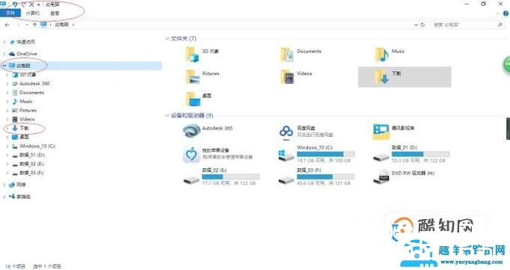This screenshot has width=510, height=270.
Task: Select the 数据_01 (D:) drive icon in the main pane
Action: point(381,157)
